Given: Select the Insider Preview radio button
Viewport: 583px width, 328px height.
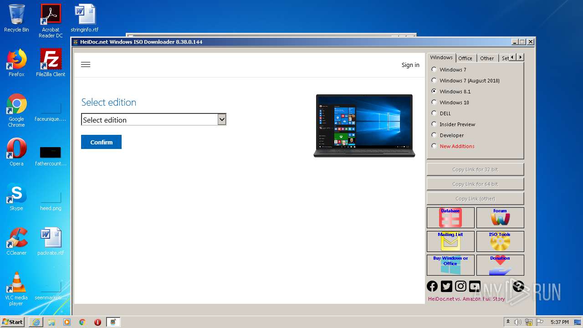Looking at the screenshot, I should pyautogui.click(x=434, y=124).
